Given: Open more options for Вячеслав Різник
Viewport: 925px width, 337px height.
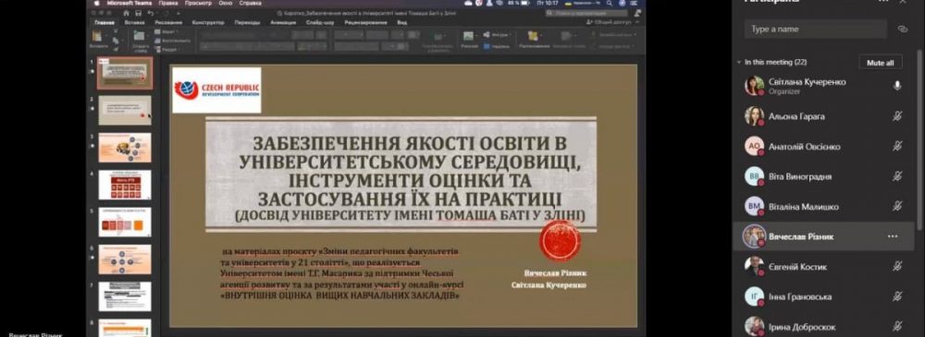Looking at the screenshot, I should point(893,236).
